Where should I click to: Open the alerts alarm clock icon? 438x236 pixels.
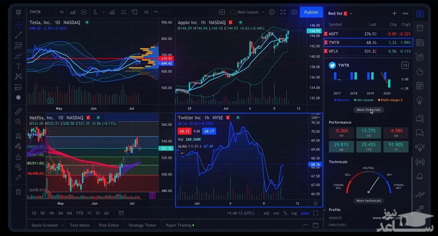point(420,28)
